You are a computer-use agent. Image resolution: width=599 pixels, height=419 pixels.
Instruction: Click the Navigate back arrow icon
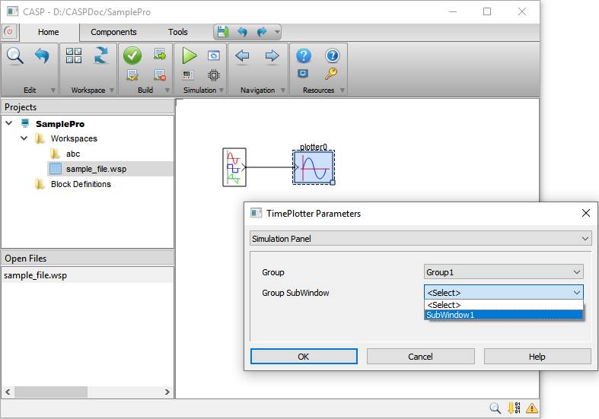point(243,56)
